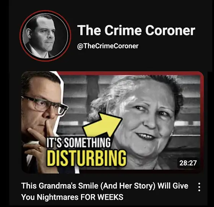Screen dimensions: 214x207
Task: Click the yellow "DISTURBING" caption text
Action: (87, 158)
